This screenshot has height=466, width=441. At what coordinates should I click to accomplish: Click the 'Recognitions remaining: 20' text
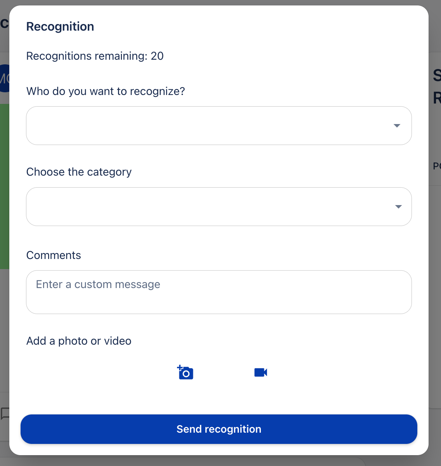click(95, 56)
